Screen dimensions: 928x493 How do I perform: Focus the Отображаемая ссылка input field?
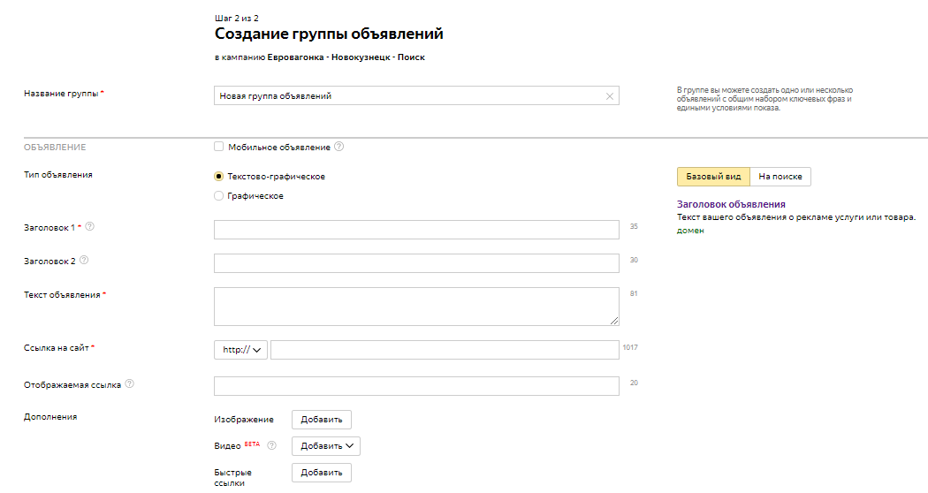pyautogui.click(x=416, y=386)
